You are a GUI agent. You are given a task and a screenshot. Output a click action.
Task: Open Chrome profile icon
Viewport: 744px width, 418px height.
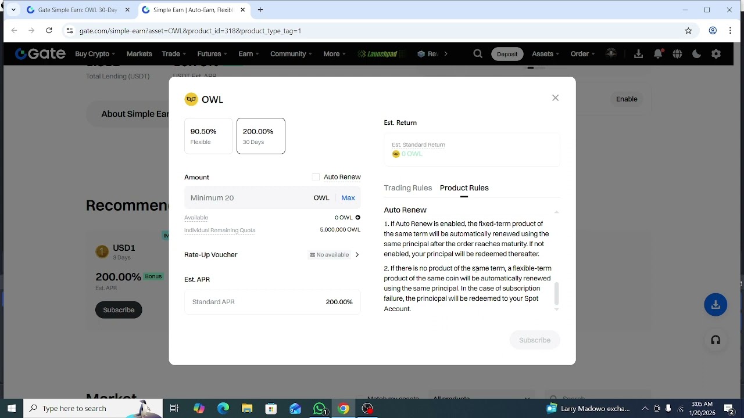[713, 31]
